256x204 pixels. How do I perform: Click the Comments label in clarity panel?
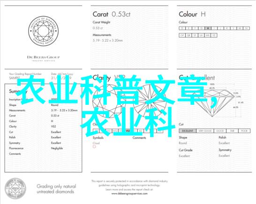[139, 138]
